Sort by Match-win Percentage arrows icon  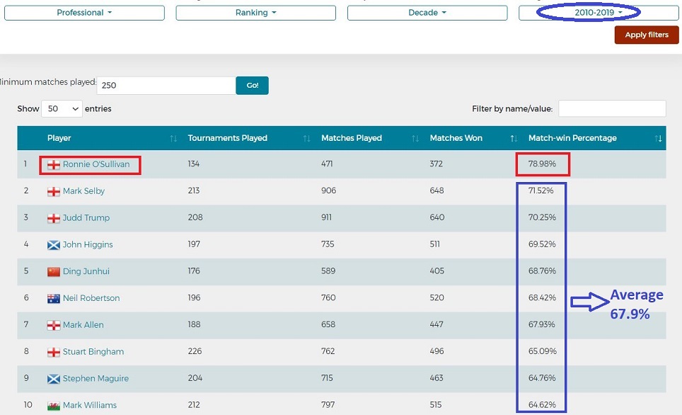(x=658, y=138)
